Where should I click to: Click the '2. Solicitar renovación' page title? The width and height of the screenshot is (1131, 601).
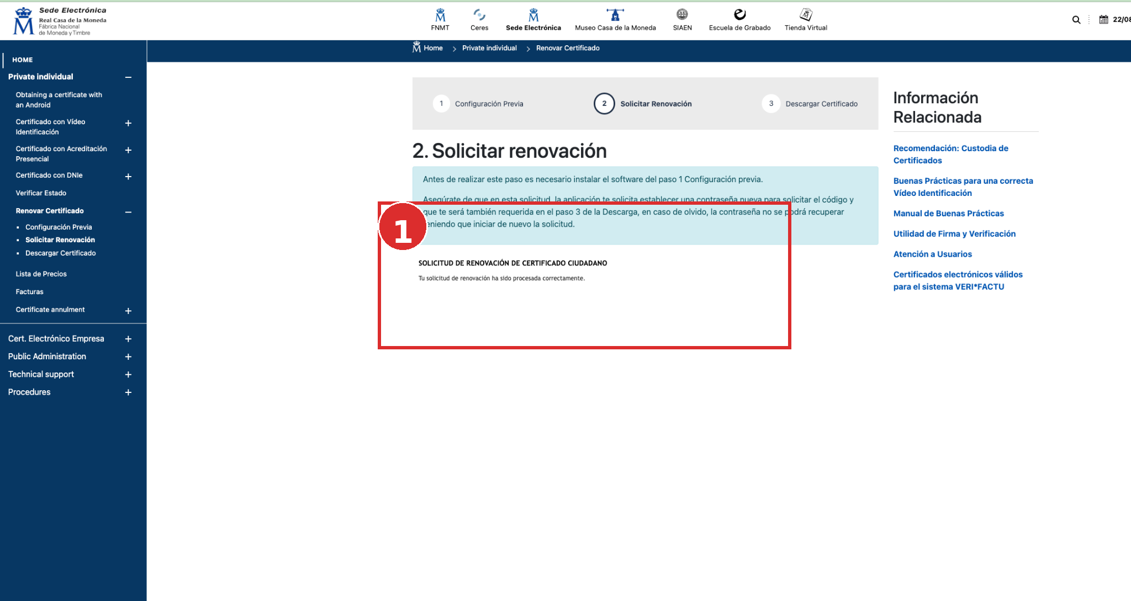[509, 151]
